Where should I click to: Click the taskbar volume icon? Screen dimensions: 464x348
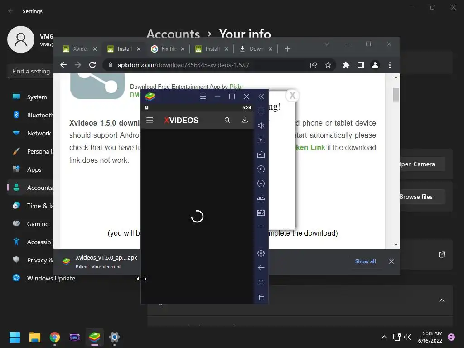(408, 337)
